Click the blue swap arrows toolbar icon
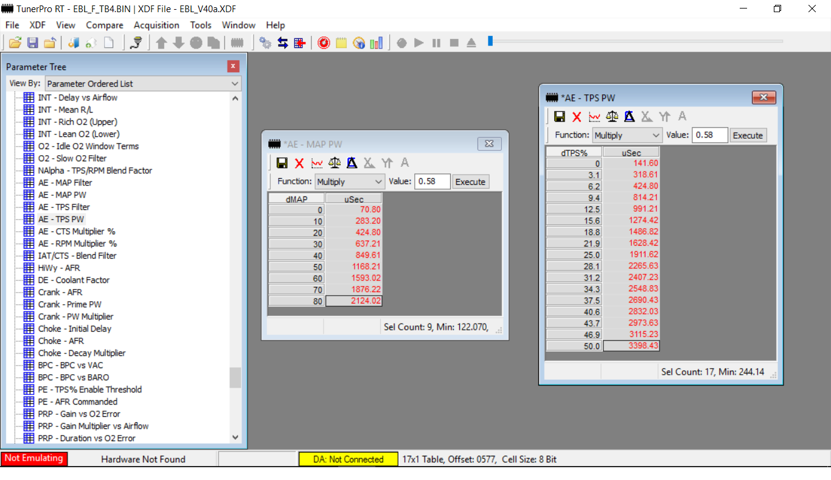 pos(282,43)
